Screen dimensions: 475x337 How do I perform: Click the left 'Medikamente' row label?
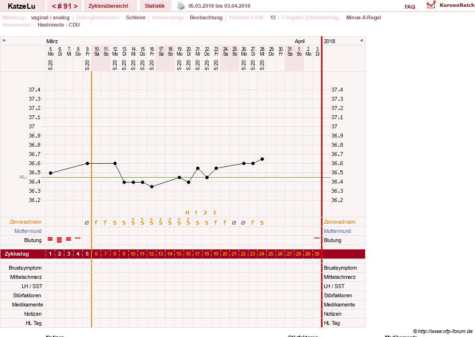(x=28, y=305)
